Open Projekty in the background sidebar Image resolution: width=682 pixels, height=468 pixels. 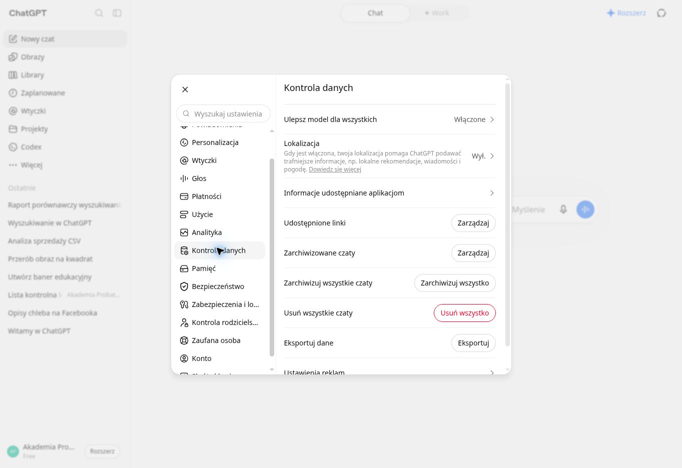[x=65, y=129]
